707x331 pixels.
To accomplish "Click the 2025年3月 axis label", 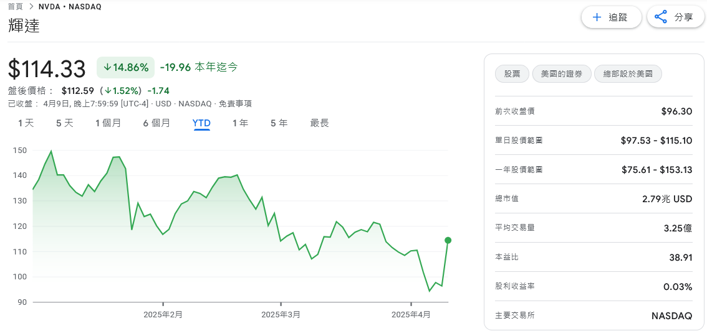I will 281,314.
